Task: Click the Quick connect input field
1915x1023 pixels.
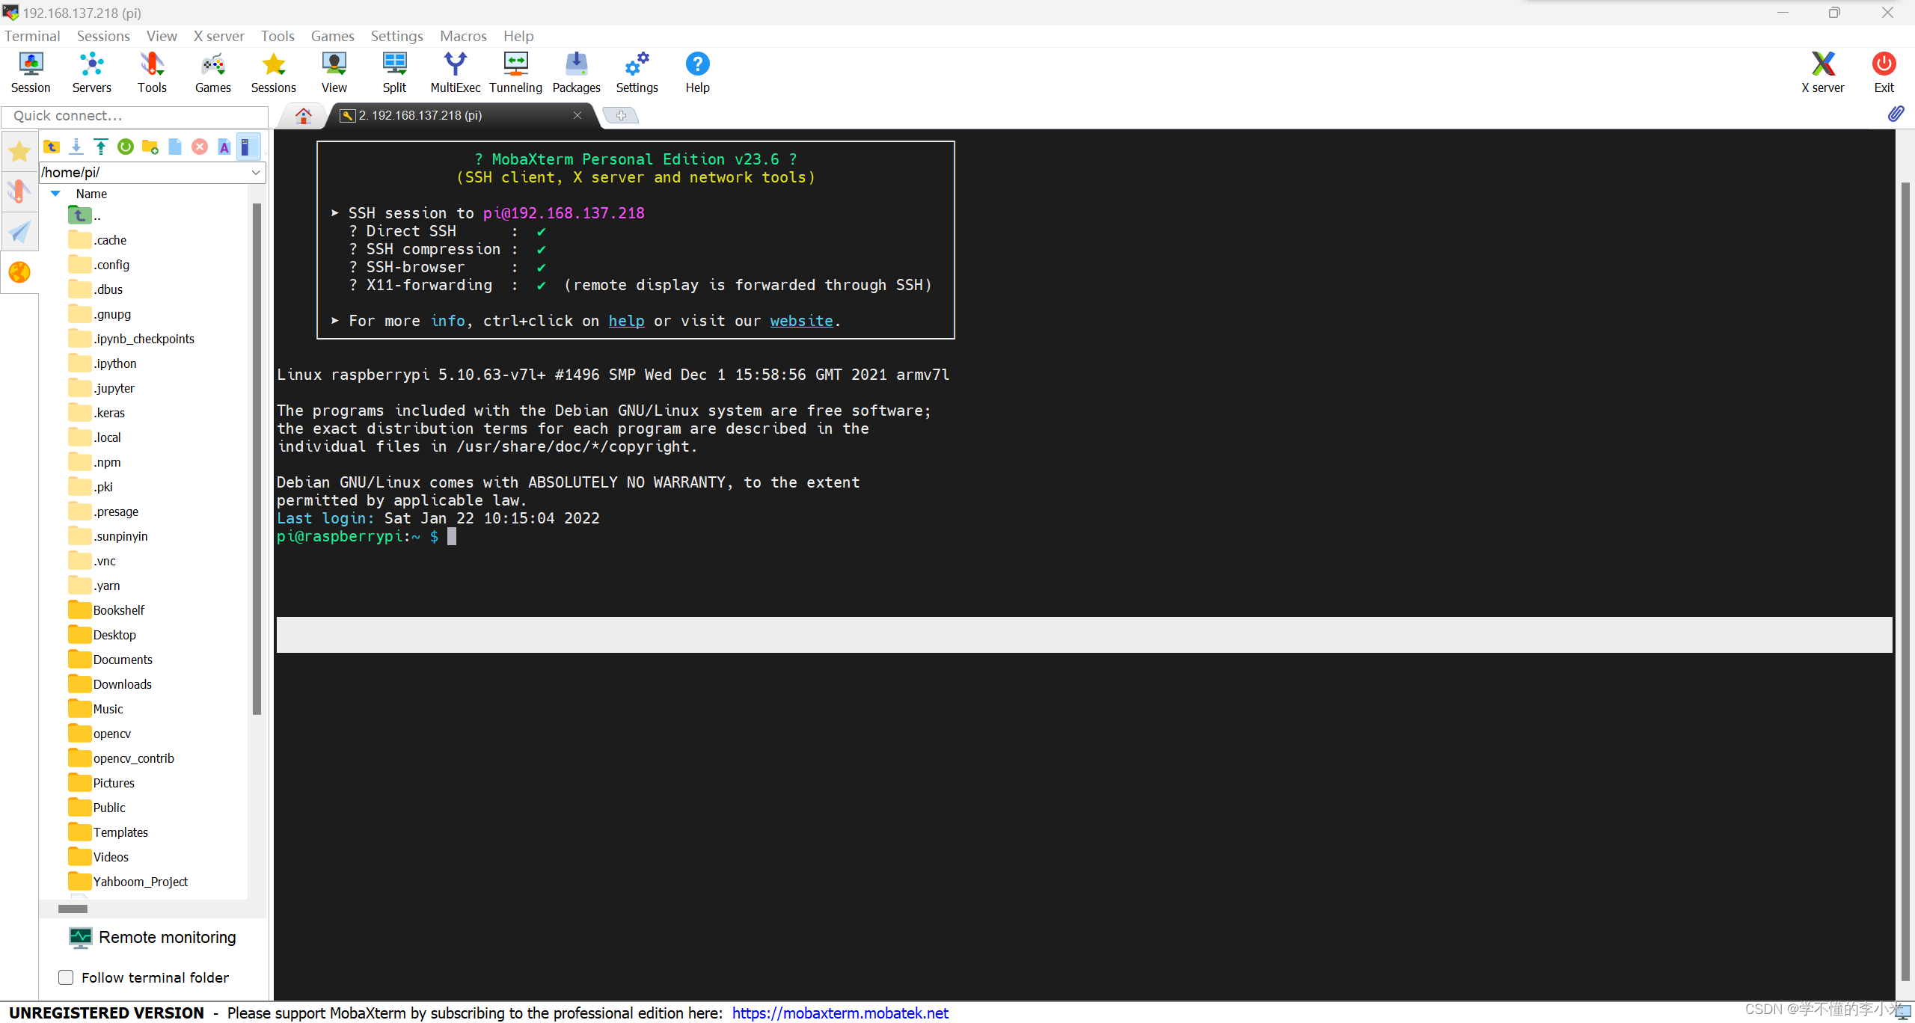Action: point(135,116)
